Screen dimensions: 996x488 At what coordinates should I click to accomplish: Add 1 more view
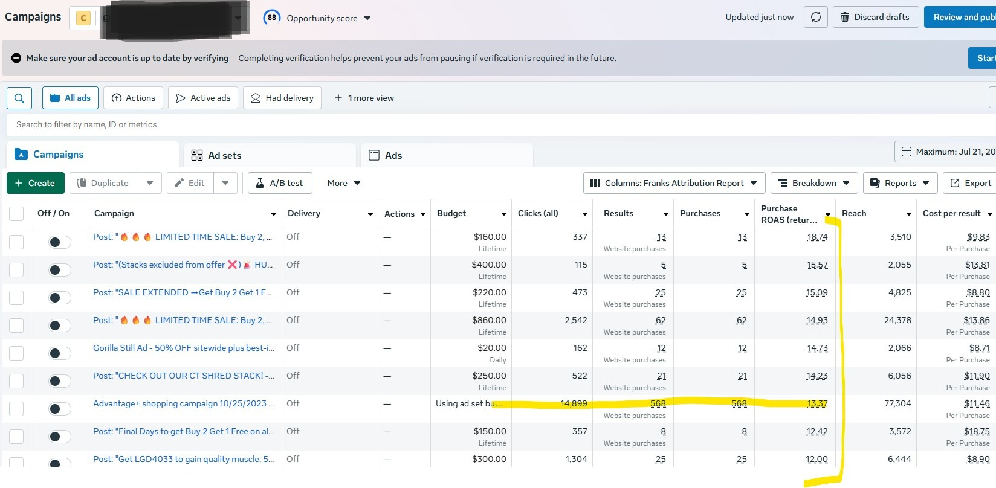tap(364, 98)
